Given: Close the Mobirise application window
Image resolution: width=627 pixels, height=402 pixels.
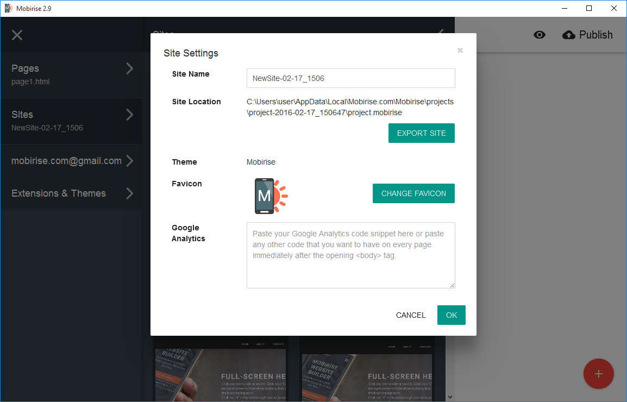Looking at the screenshot, I should 614,8.
